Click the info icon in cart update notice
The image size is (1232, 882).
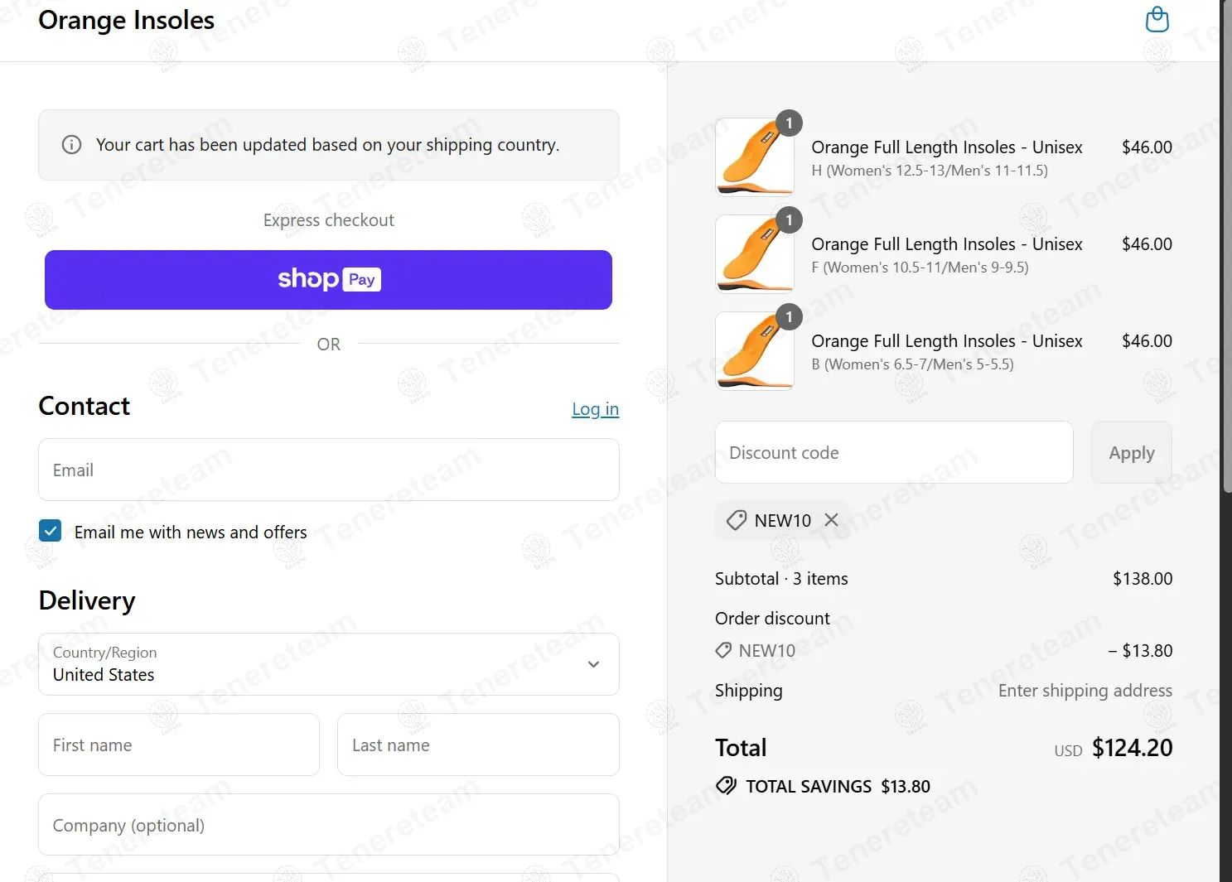coord(72,145)
